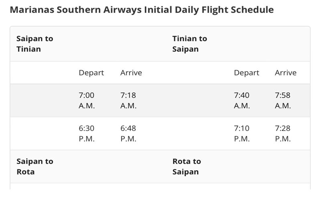Select the 6:48 P.M. arrival cell

tap(128, 134)
